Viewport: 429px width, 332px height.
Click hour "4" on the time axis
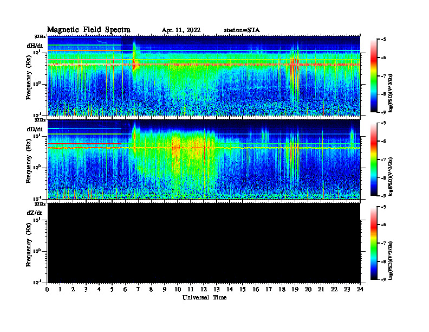pos(99,290)
